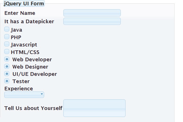This screenshot has width=183, height=122.
Task: Click the "Tell Us about Yourself" label
Action: (x=33, y=108)
